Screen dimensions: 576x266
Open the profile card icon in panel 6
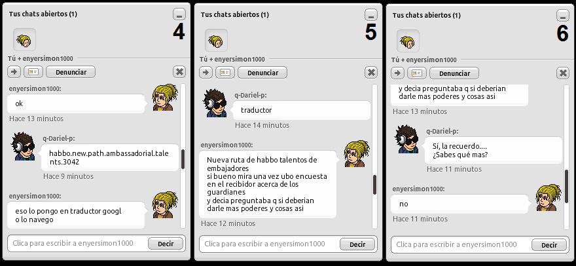(417, 73)
